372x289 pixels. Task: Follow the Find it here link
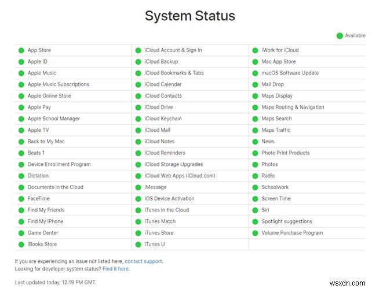[x=115, y=269]
